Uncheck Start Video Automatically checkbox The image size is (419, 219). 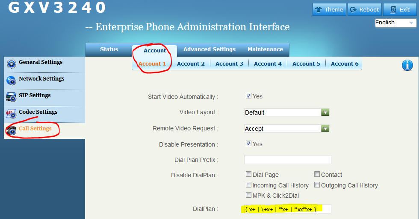pyautogui.click(x=248, y=96)
